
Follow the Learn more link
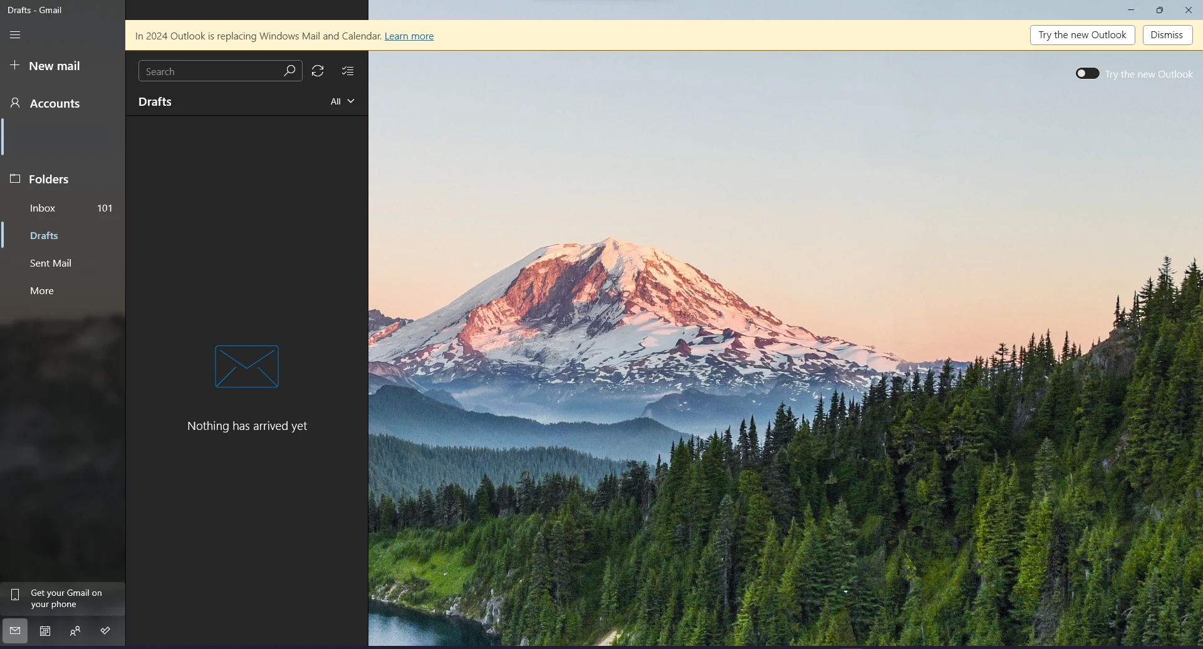409,36
